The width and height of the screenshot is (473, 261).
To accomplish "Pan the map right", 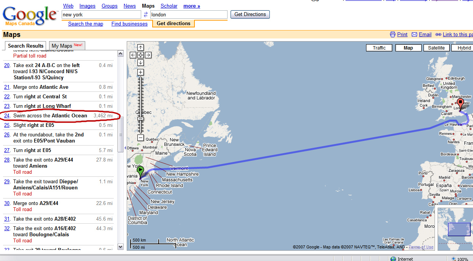I will [x=148, y=55].
